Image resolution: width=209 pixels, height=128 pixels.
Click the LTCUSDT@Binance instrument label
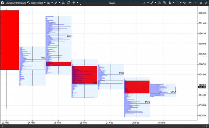pyautogui.click(x=16, y=3)
